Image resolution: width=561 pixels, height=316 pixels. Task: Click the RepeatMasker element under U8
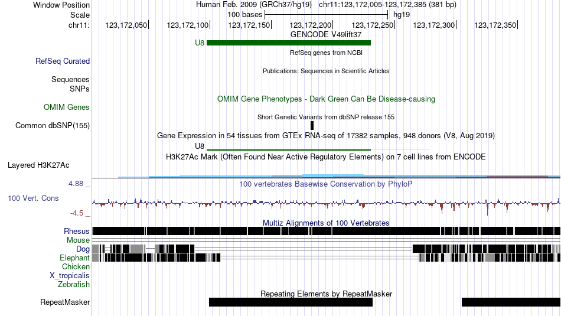pos(291,302)
